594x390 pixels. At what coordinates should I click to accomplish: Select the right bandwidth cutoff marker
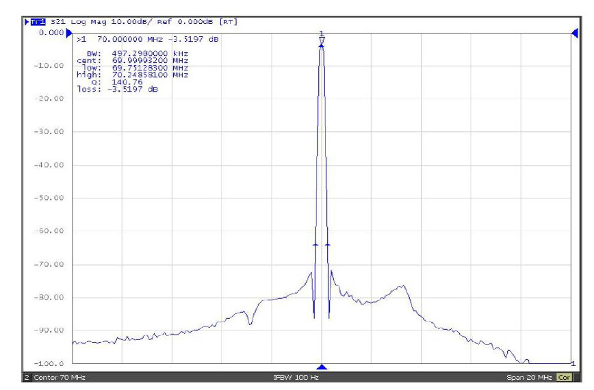(x=328, y=244)
